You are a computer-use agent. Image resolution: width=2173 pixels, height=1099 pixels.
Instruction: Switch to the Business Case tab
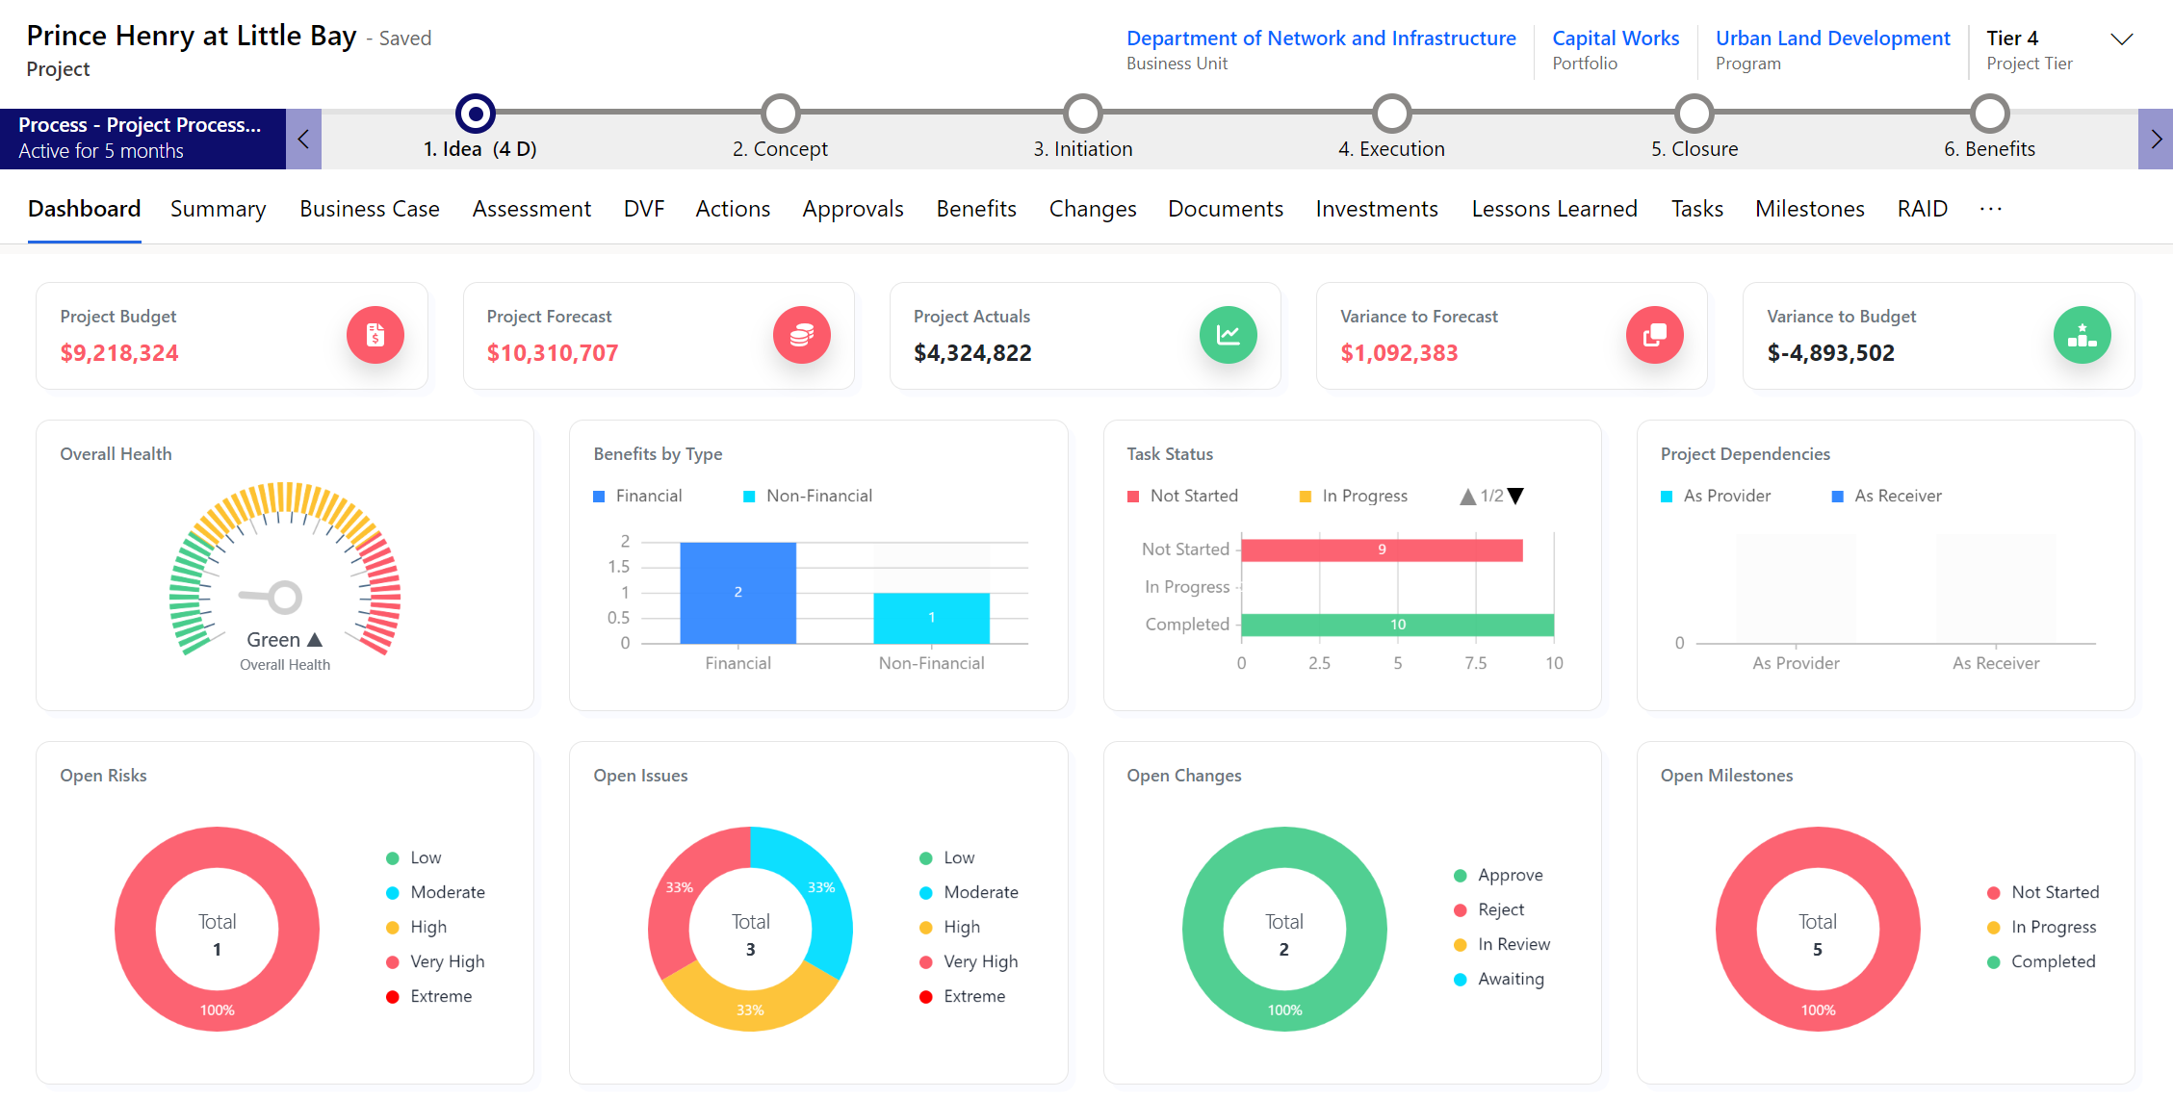pos(370,209)
